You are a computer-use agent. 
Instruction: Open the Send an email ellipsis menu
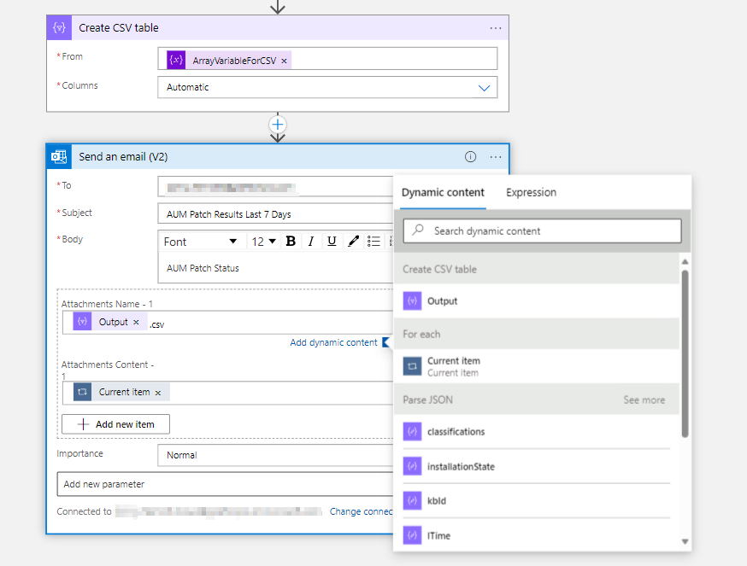coord(496,157)
